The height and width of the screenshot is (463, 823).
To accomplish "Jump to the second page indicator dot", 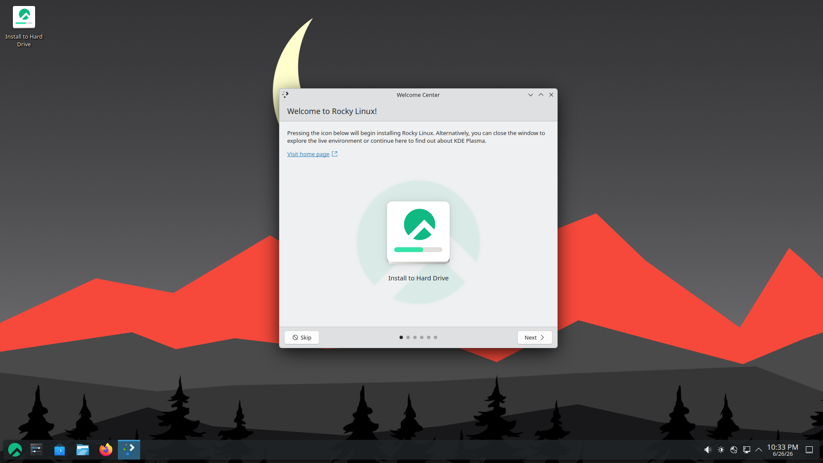I will [408, 337].
